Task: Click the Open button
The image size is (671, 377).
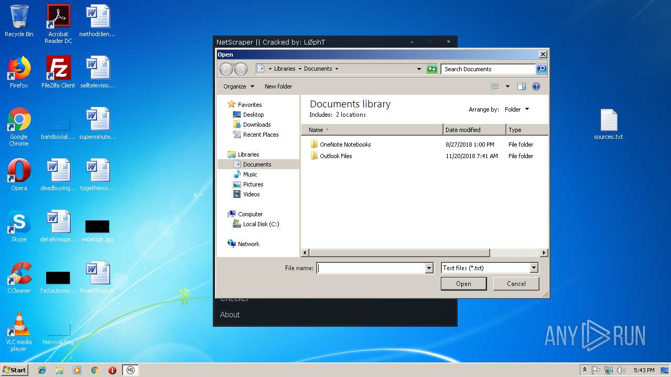Action: click(463, 284)
